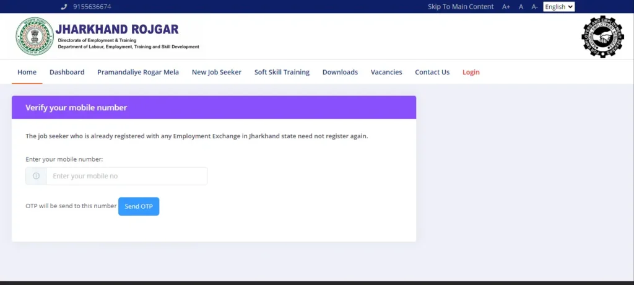Screen dimensions: 634x285
Task: Click Directorate of Employment & Training text
Action: [97, 40]
